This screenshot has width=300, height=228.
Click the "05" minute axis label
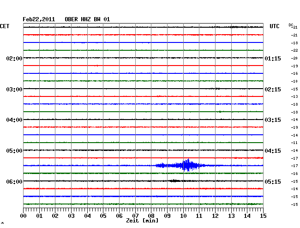(103, 216)
